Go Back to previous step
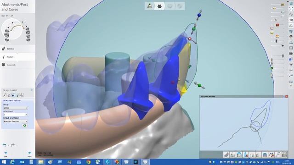The width and height of the screenshot is (294, 165). tap(6, 154)
